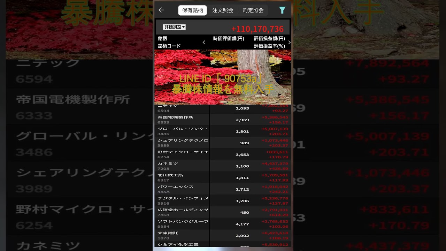The height and width of the screenshot is (251, 446).
Task: Click the 評価損益額(円) column header
Action: pyautogui.click(x=269, y=39)
